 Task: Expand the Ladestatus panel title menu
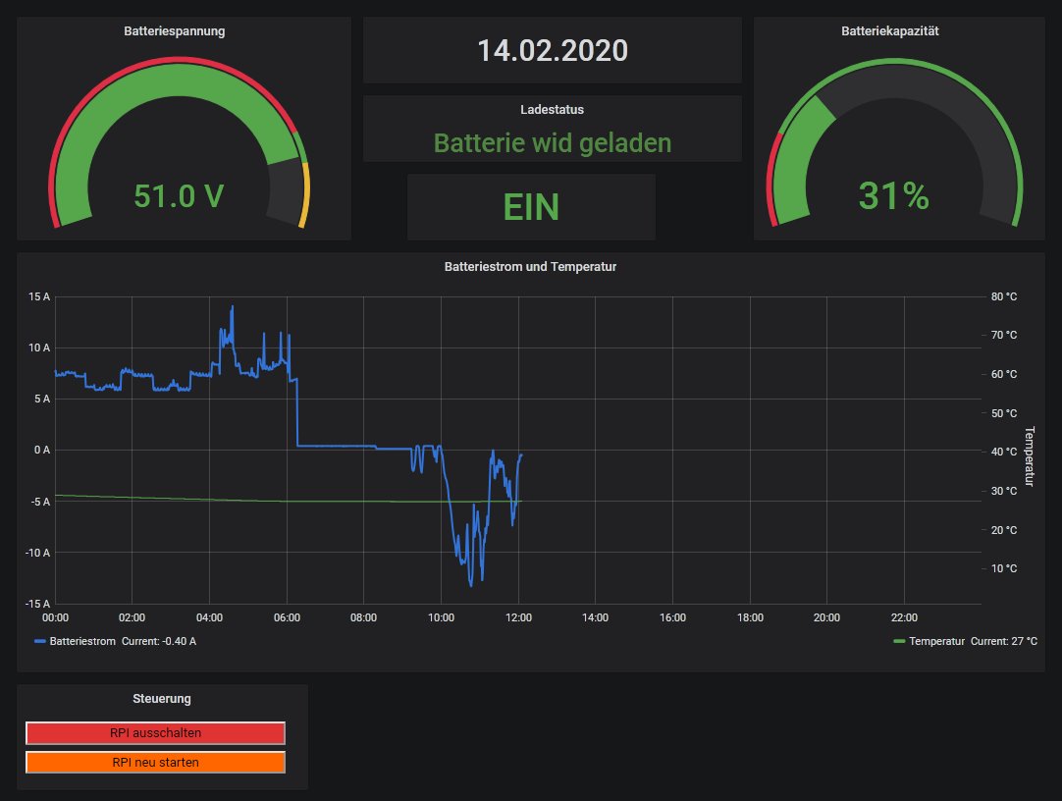coord(552,110)
